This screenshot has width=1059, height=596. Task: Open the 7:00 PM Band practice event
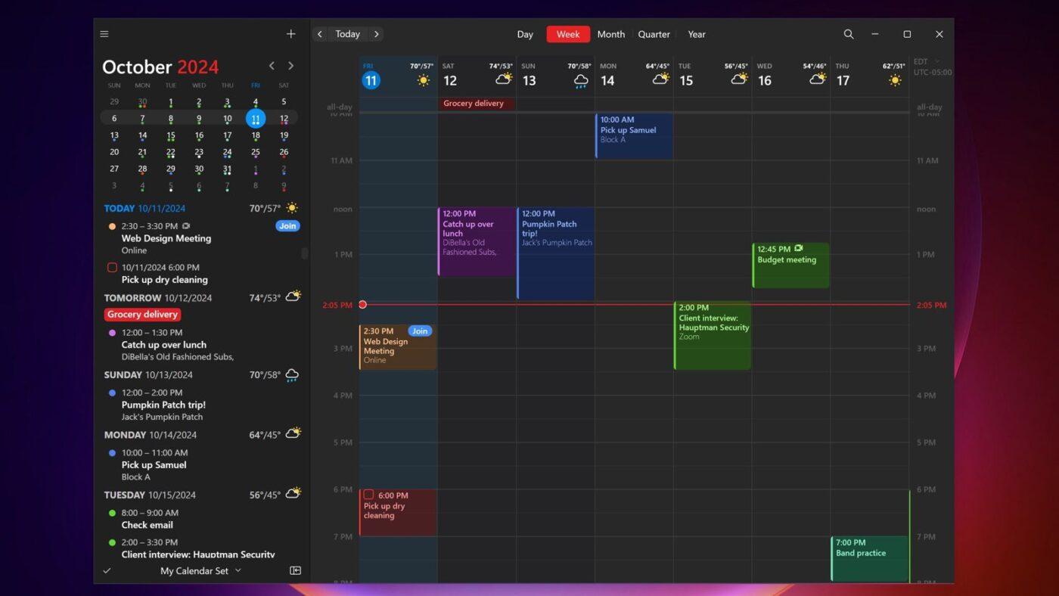click(x=870, y=559)
